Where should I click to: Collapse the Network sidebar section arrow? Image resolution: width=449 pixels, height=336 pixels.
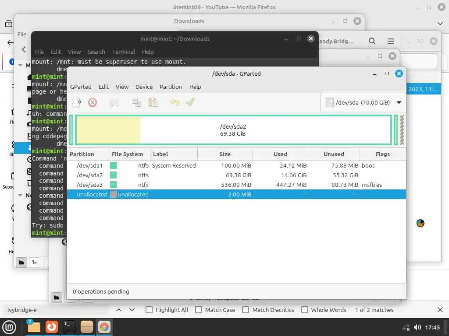click(20, 195)
